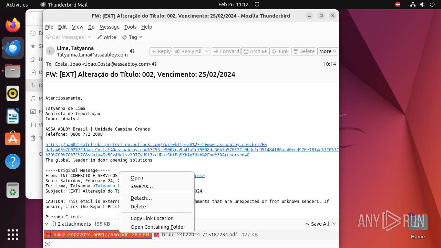This screenshot has width=441, height=248.
Task: Open Thunderbird from the dock
Action: 13,48
